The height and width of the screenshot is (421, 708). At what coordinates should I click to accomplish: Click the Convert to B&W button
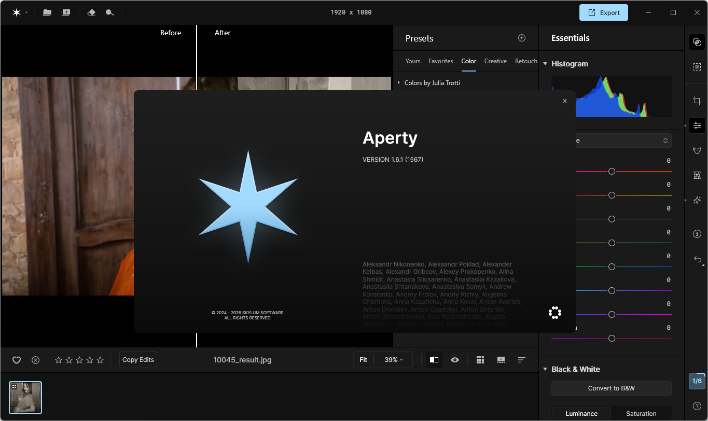click(x=612, y=388)
